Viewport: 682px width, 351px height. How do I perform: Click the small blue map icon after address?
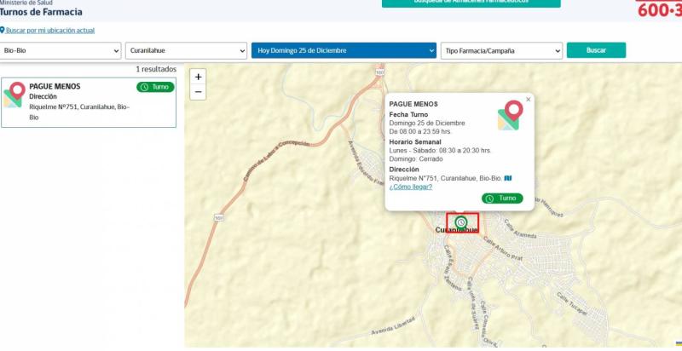[x=508, y=178]
